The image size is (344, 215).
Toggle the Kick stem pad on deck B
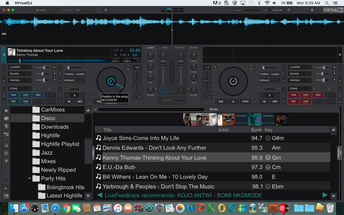[x=293, y=101]
